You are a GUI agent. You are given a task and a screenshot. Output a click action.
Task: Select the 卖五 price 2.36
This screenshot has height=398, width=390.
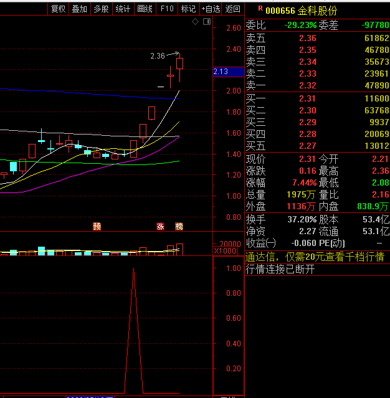click(x=308, y=38)
